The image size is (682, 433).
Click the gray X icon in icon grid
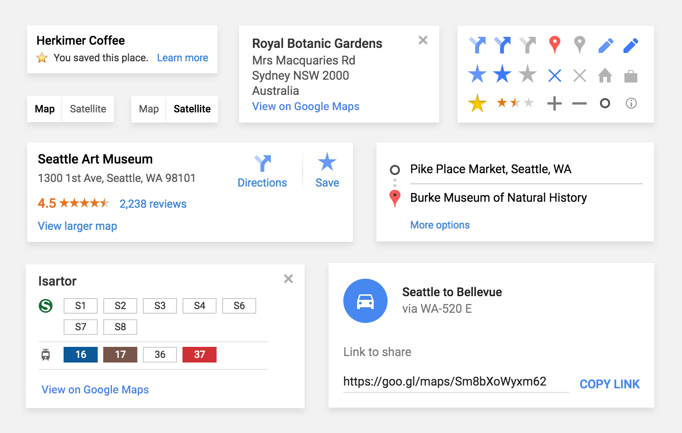[580, 75]
